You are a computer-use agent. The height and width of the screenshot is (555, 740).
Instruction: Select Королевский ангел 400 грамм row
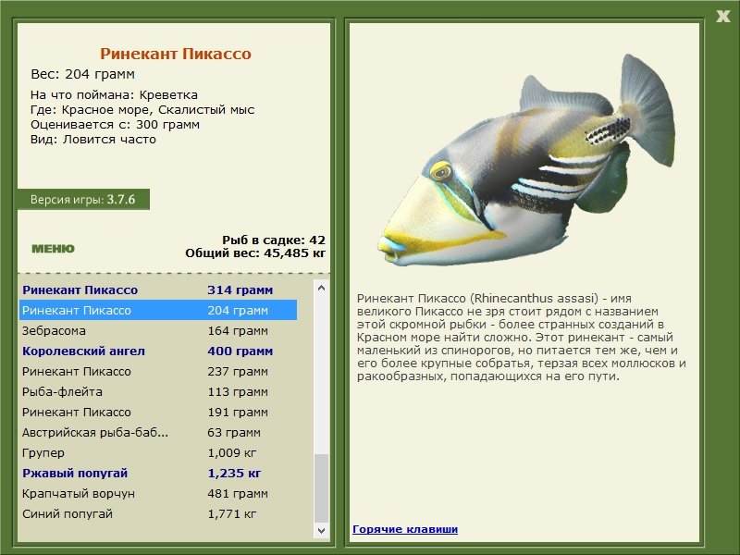coord(158,351)
